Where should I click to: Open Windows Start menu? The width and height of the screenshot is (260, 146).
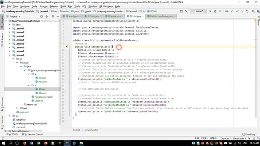click(x=3, y=143)
